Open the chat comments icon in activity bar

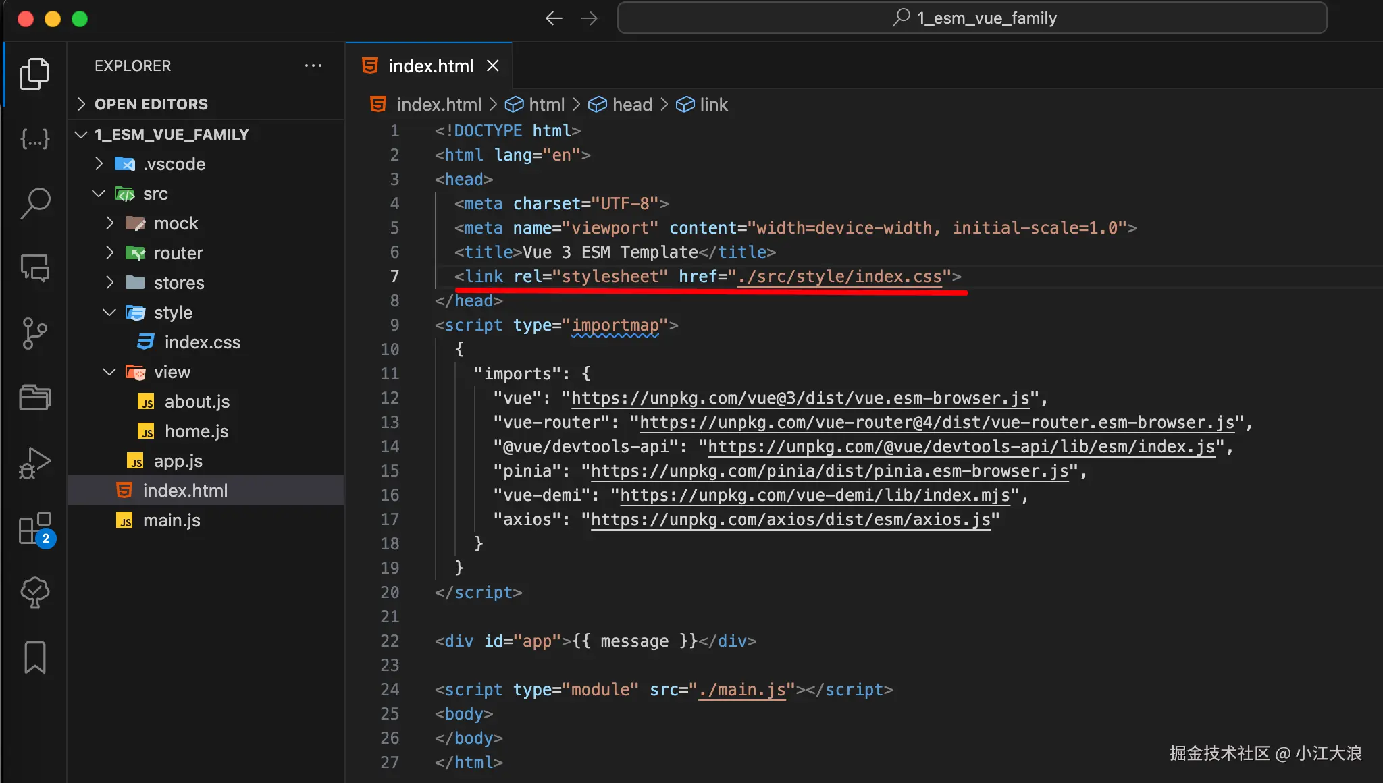point(35,268)
